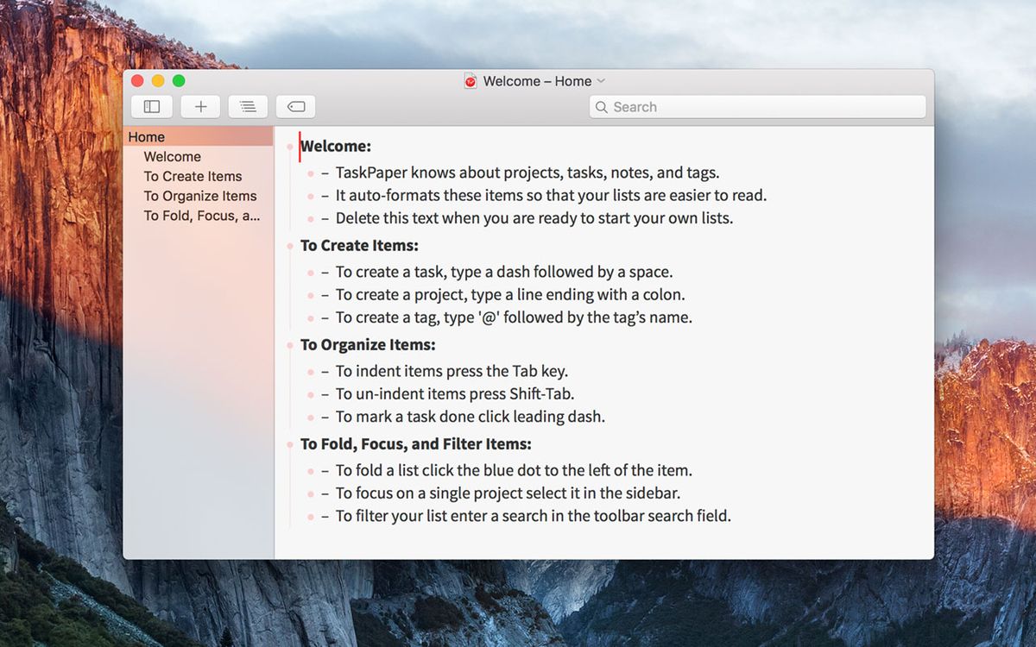Click the magnifying glass in the search field
Screen dimensions: 1036x647
(603, 106)
